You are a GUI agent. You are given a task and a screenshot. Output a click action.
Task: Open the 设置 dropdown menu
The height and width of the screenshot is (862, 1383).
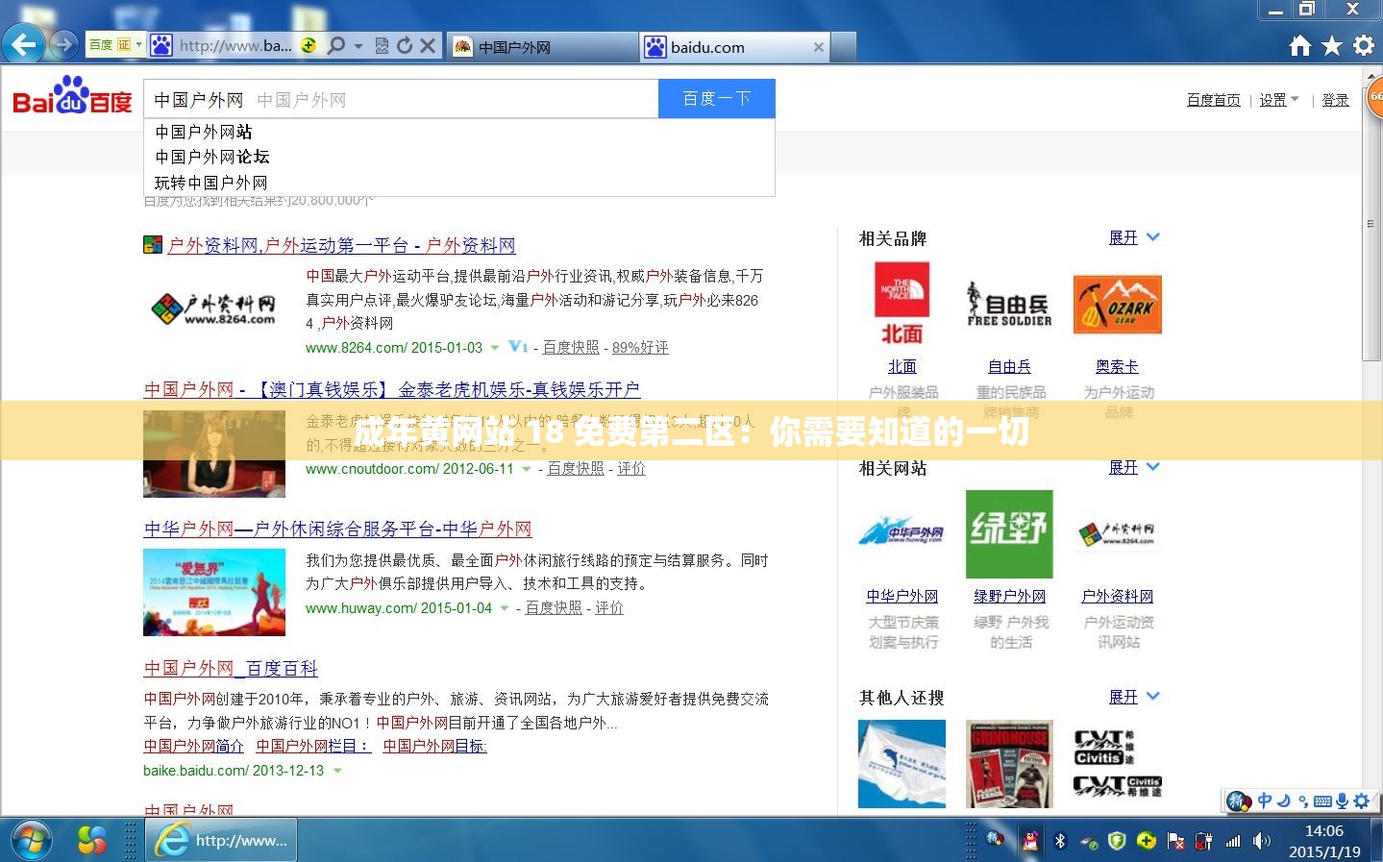pyautogui.click(x=1279, y=100)
